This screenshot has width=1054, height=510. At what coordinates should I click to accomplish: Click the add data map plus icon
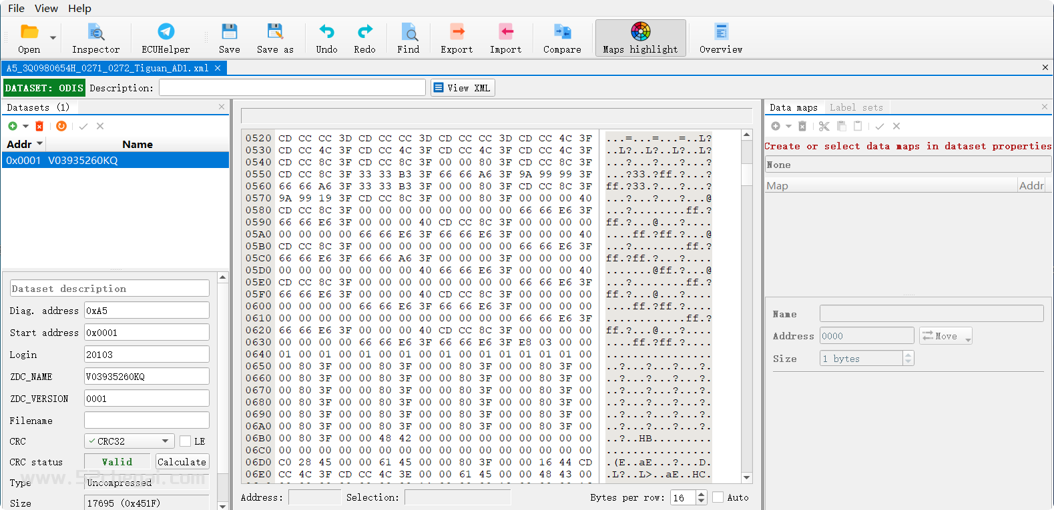click(776, 126)
